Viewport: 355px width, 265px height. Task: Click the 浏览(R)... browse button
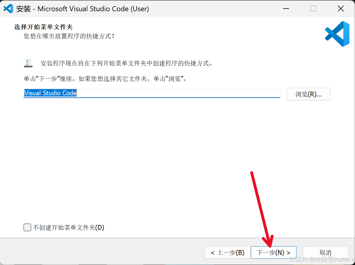click(x=309, y=94)
